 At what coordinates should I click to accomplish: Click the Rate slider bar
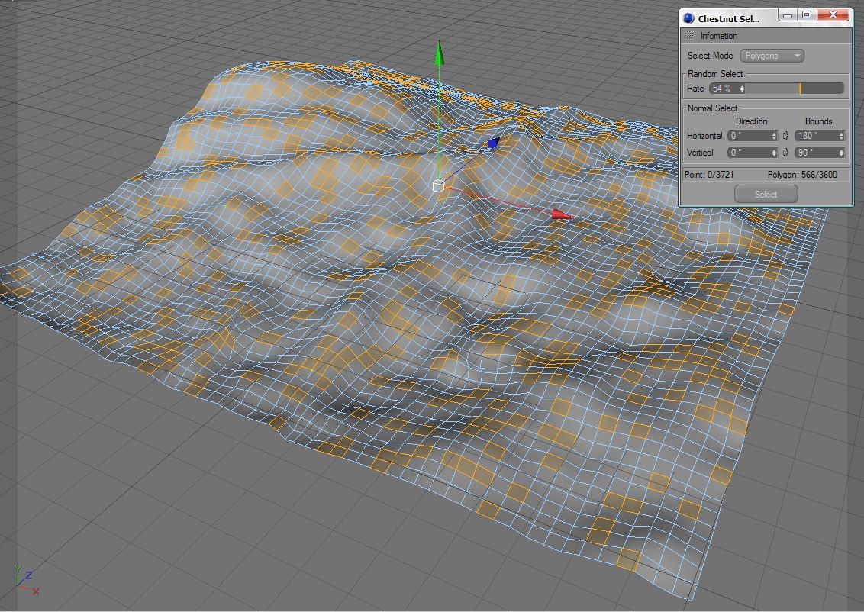(x=795, y=88)
